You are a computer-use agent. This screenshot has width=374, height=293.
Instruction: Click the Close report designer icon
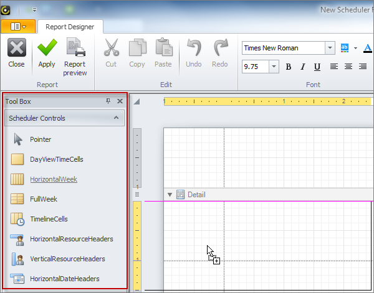(16, 53)
